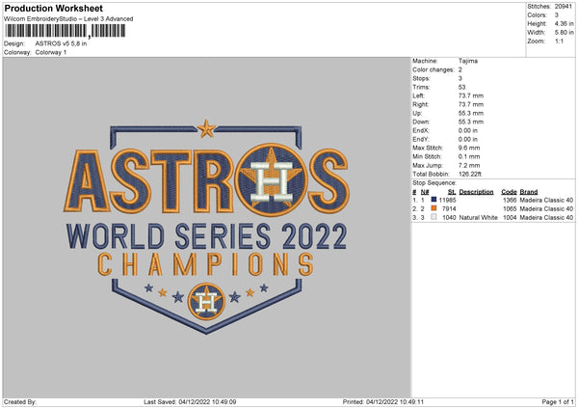578x409 pixels.
Task: Click the 'Down:' value 55.3 mm
Action: (x=471, y=122)
